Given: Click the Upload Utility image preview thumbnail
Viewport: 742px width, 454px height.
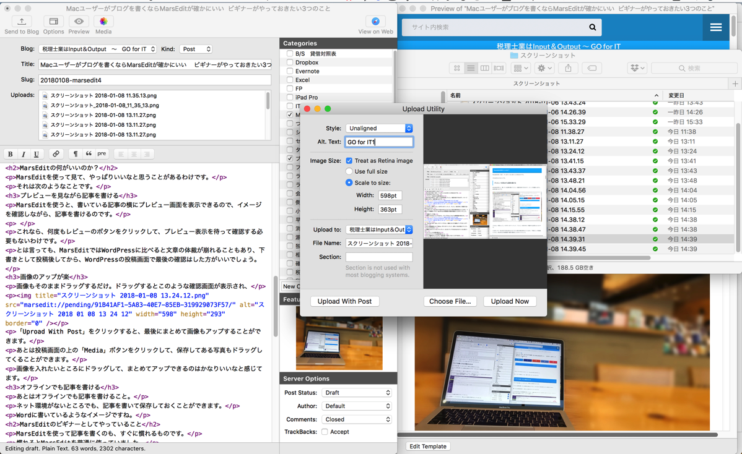Looking at the screenshot, I should [485, 201].
